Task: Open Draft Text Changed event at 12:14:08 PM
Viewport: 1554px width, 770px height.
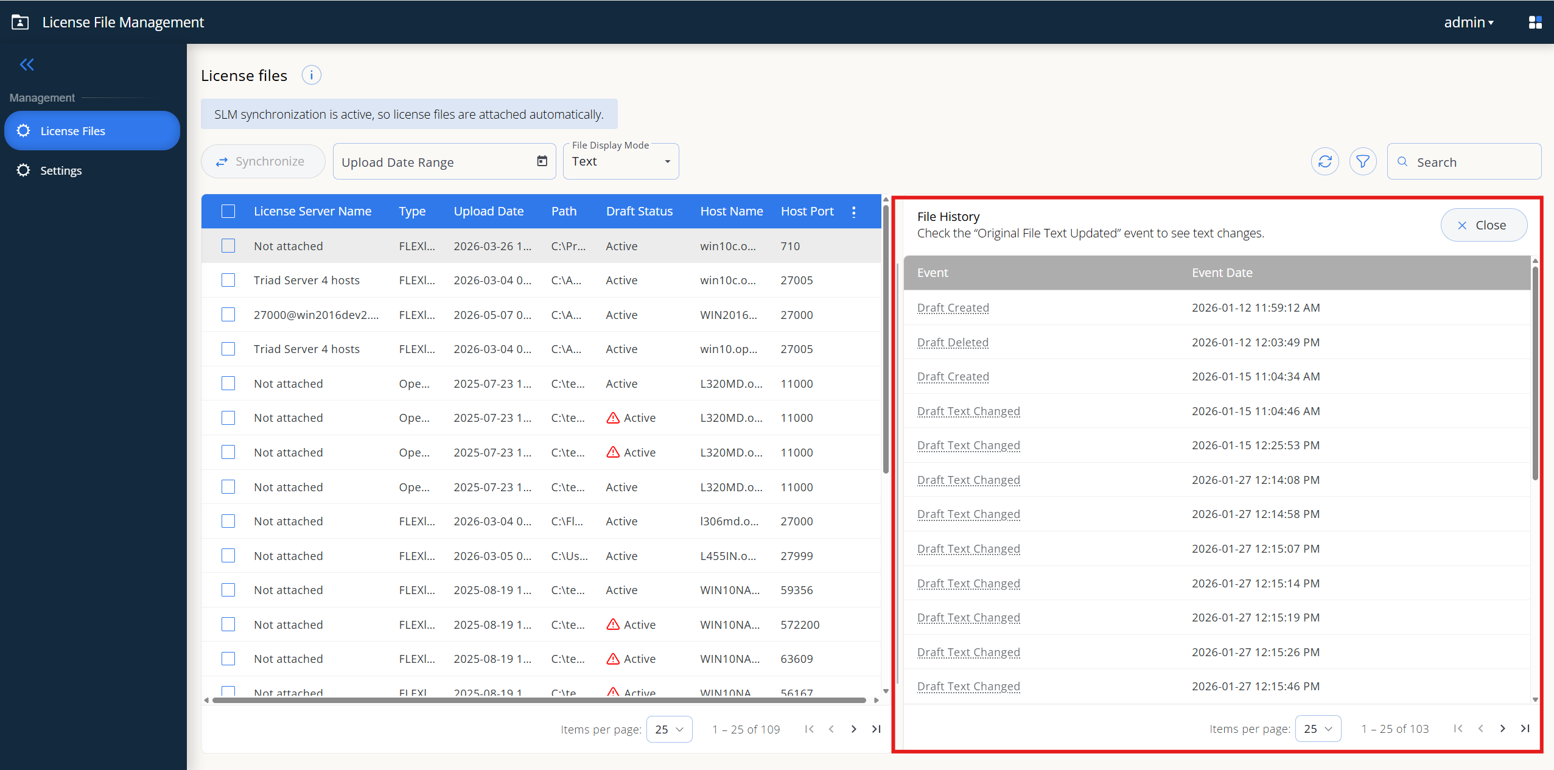Action: pyautogui.click(x=968, y=480)
